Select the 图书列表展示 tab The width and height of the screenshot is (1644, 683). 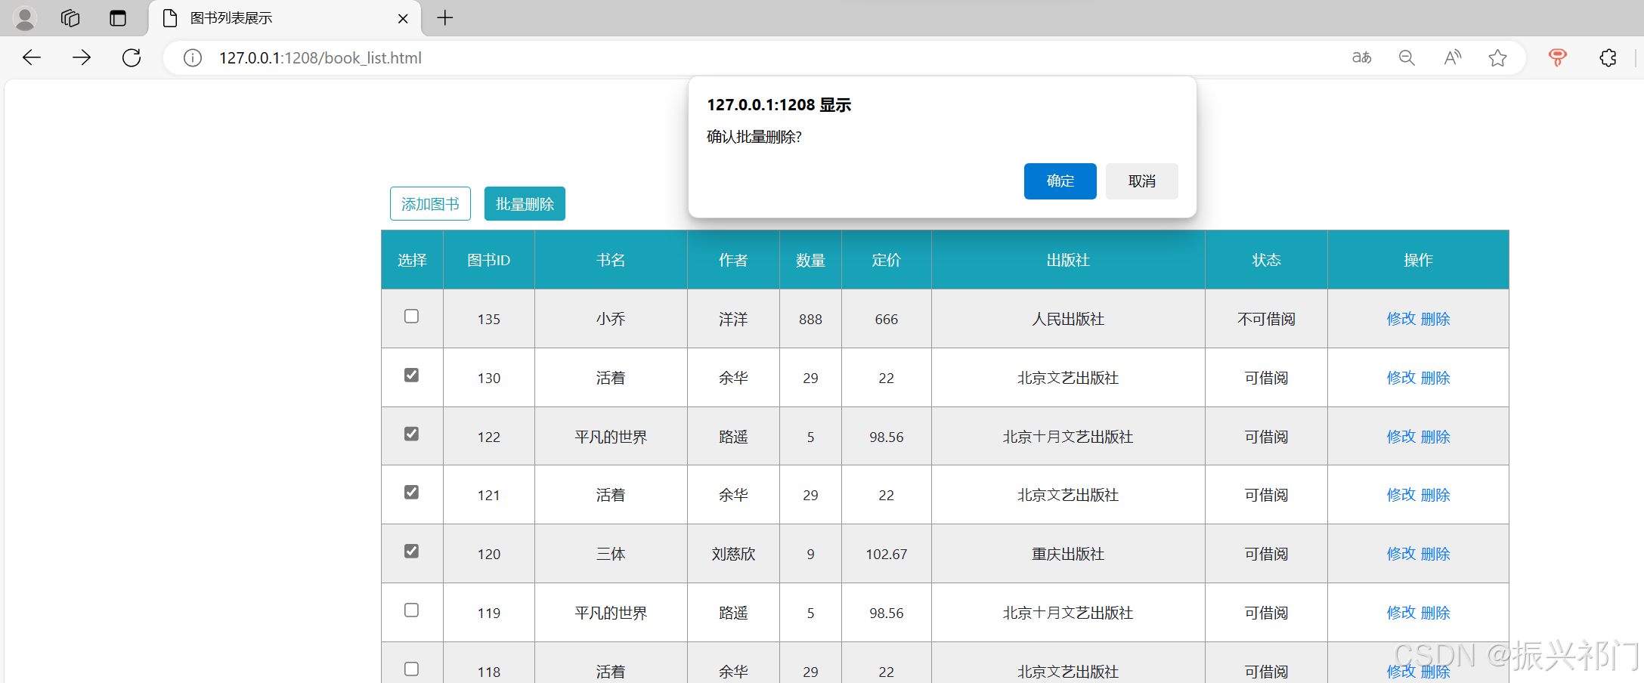[x=283, y=18]
